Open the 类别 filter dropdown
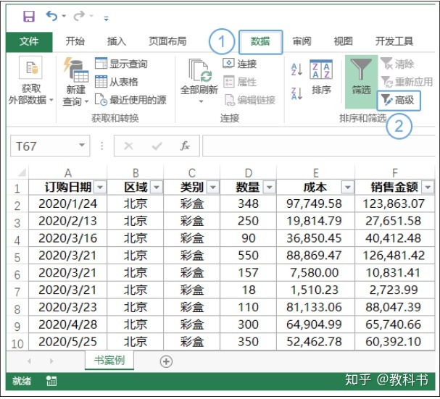Image resolution: width=440 pixels, height=399 pixels. pos(213,187)
